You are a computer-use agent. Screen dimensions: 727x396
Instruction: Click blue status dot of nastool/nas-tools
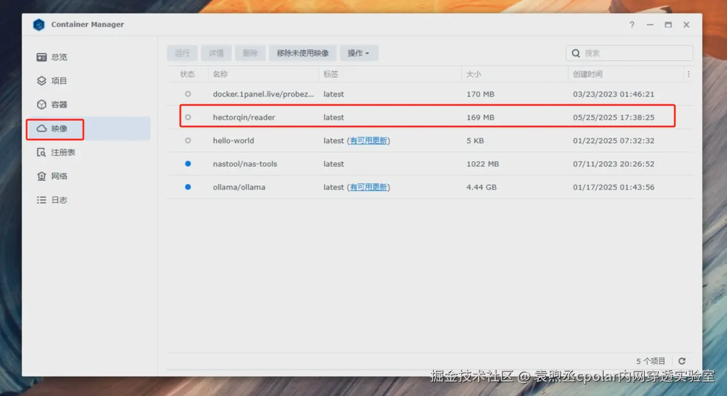(188, 164)
